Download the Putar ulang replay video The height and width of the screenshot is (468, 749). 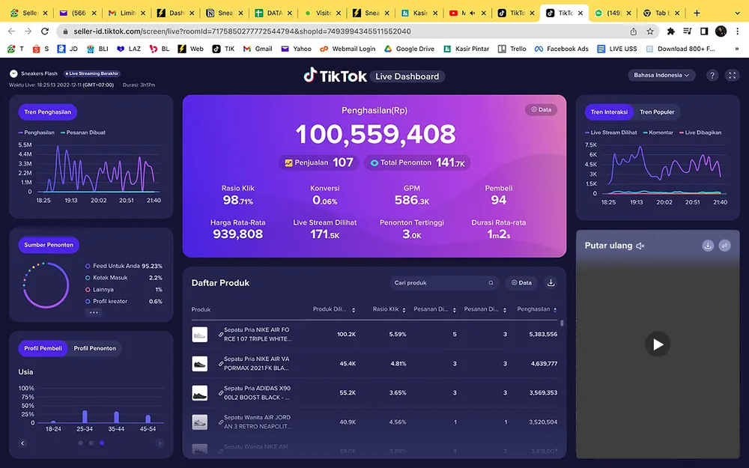coord(708,246)
